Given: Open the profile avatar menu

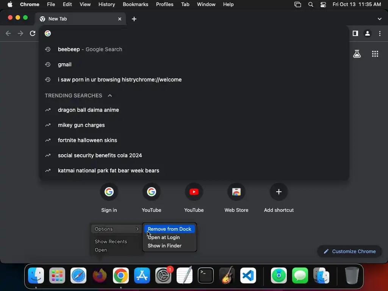Looking at the screenshot, I should [368, 33].
